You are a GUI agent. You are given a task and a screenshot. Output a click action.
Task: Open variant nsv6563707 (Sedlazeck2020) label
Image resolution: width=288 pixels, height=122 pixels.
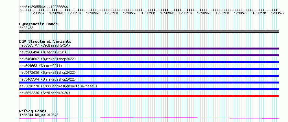(45, 45)
